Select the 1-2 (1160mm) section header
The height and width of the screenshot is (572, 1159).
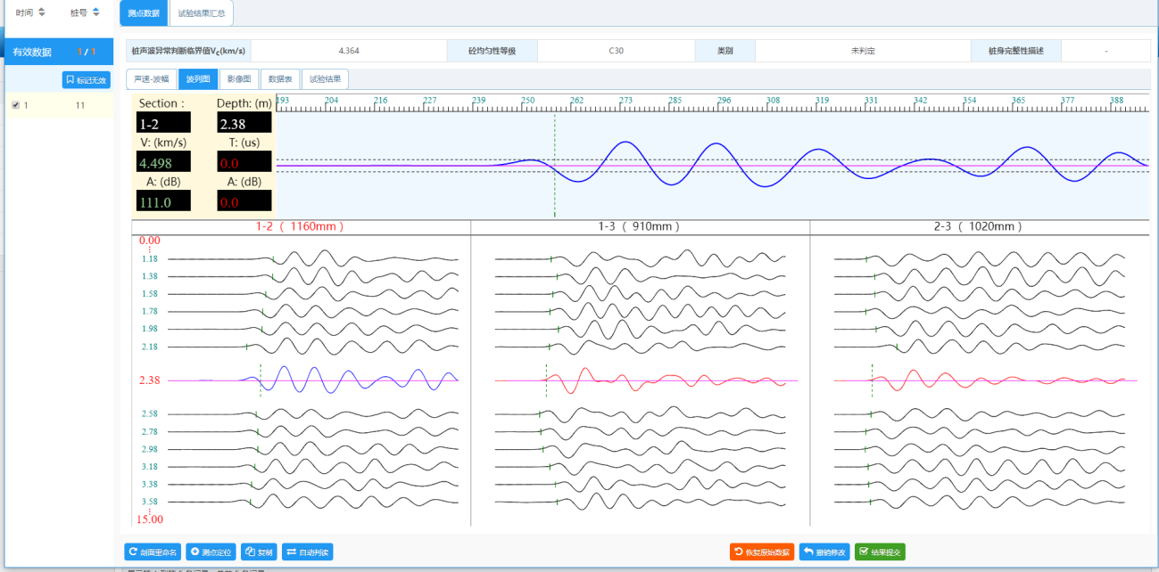(300, 227)
